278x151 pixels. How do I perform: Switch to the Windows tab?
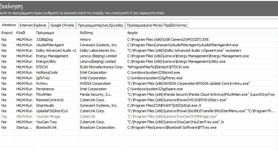coord(9,25)
